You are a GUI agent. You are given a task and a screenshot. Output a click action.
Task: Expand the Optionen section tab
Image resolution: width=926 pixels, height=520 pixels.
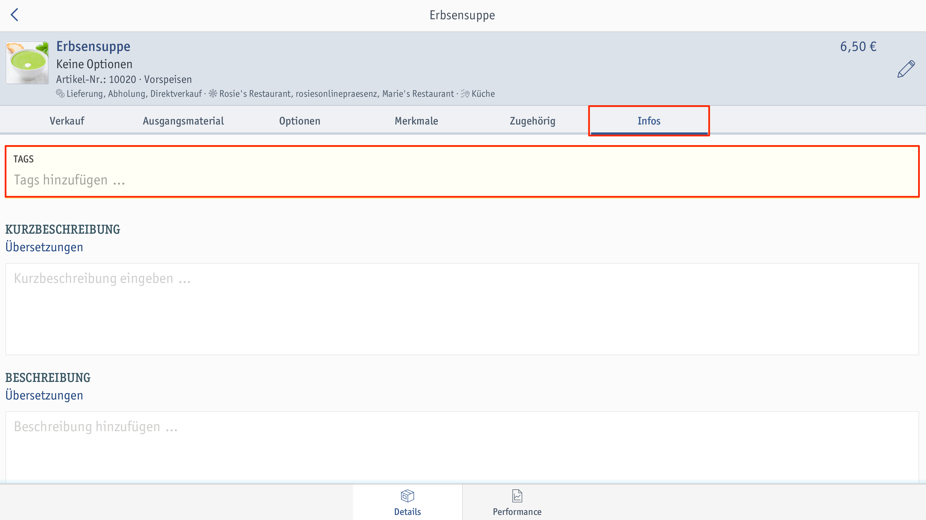coord(300,120)
